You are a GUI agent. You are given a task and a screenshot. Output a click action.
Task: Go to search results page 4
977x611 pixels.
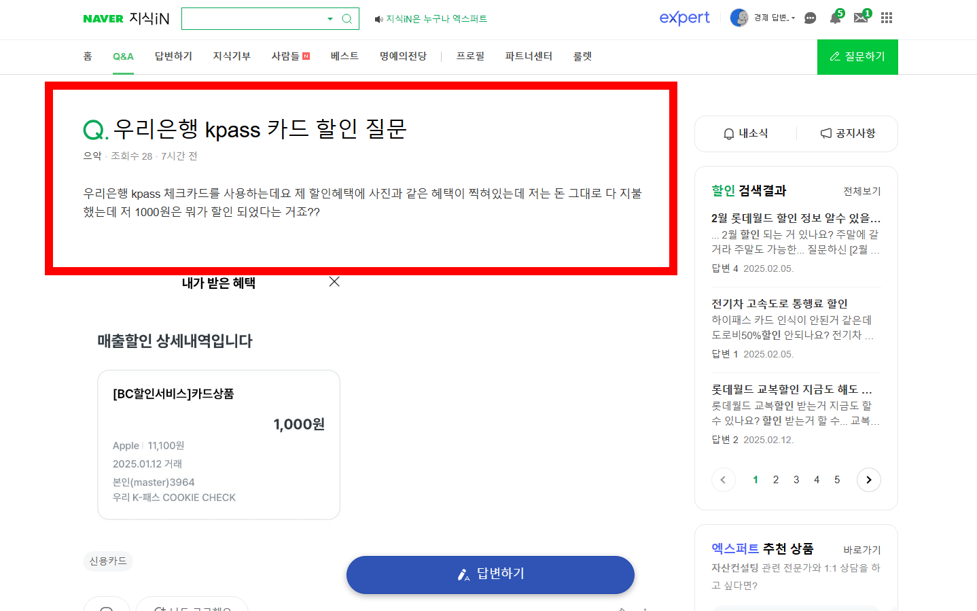point(817,480)
